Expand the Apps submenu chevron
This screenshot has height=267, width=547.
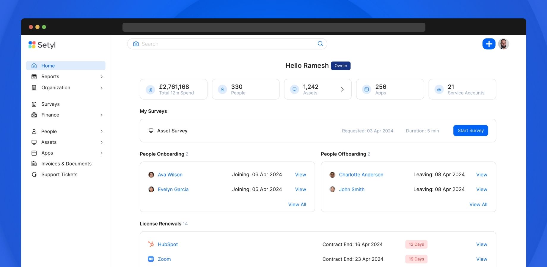(x=102, y=153)
